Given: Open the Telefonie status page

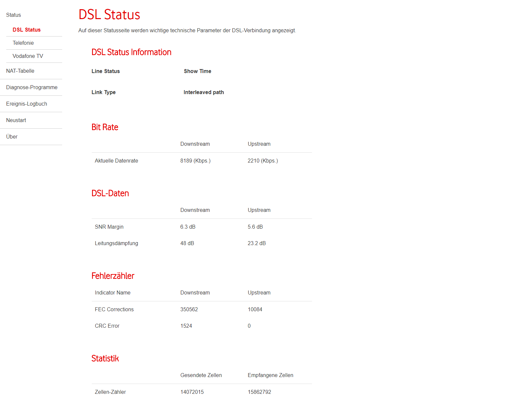Looking at the screenshot, I should [23, 43].
